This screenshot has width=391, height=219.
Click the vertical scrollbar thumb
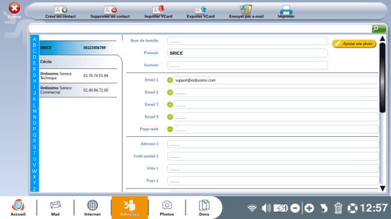coord(383,77)
